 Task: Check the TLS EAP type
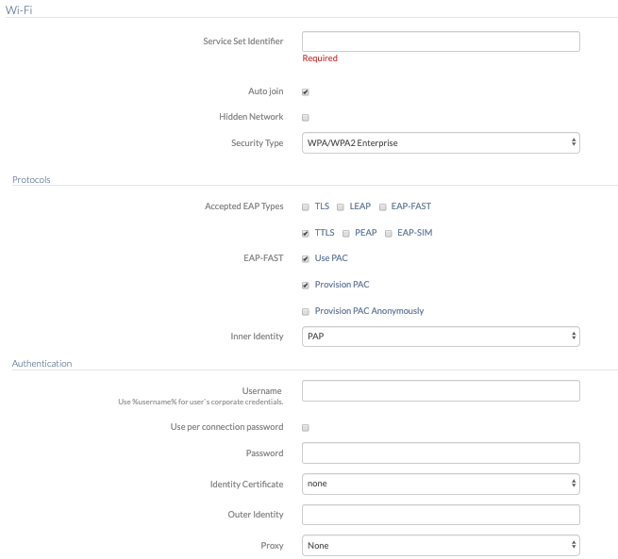[x=306, y=207]
